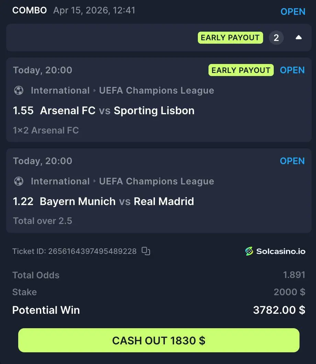Click EARLY PAYOUT badge on Arsenal bet
The image size is (316, 364).
(241, 70)
